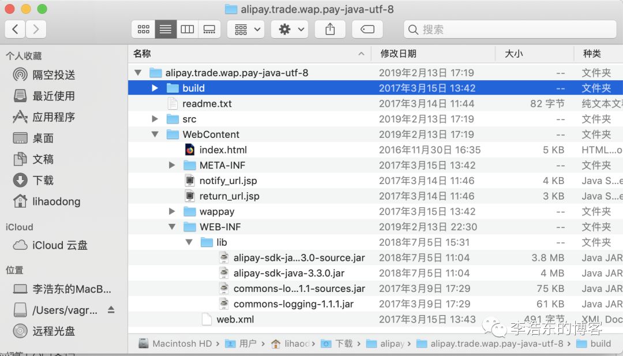
Task: Select commons-logging-1.1.1.jar file
Action: [x=376, y=304]
